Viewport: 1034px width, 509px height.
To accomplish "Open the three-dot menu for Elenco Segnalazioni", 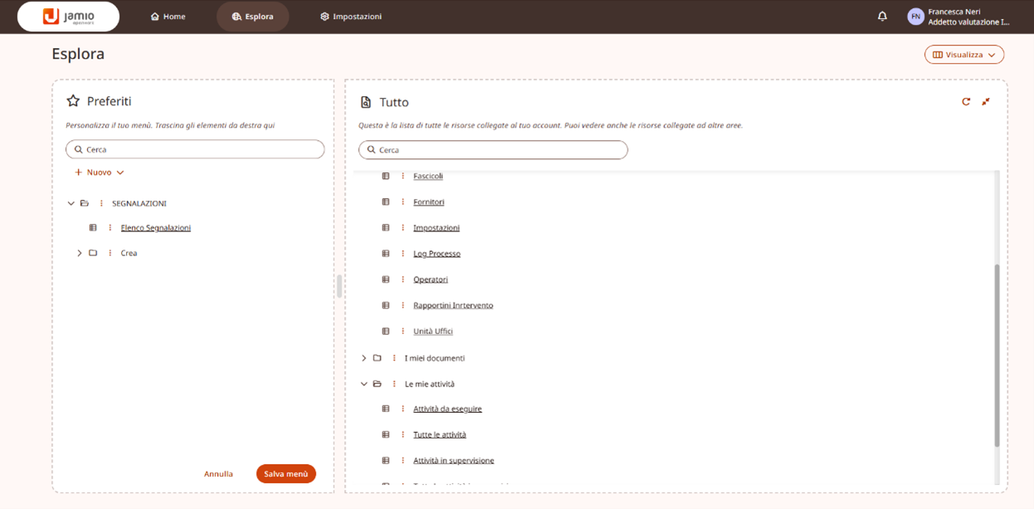I will pos(110,228).
